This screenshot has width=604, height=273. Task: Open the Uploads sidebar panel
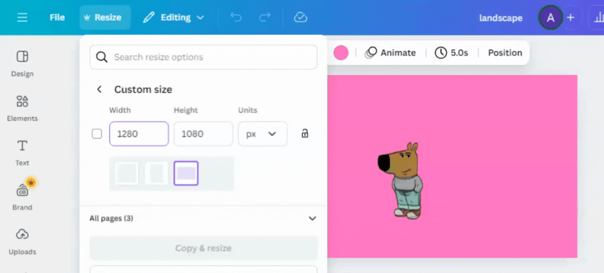point(22,241)
